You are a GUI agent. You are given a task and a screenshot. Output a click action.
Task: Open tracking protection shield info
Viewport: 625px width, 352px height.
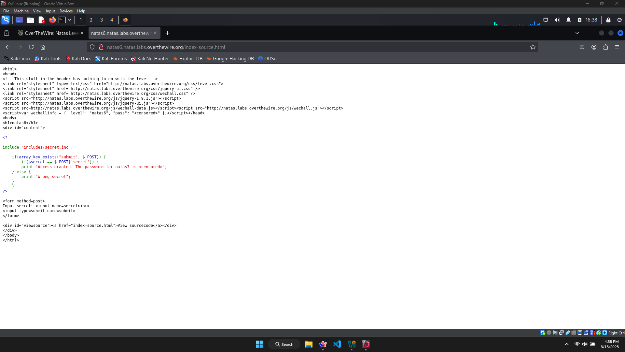[x=92, y=47]
